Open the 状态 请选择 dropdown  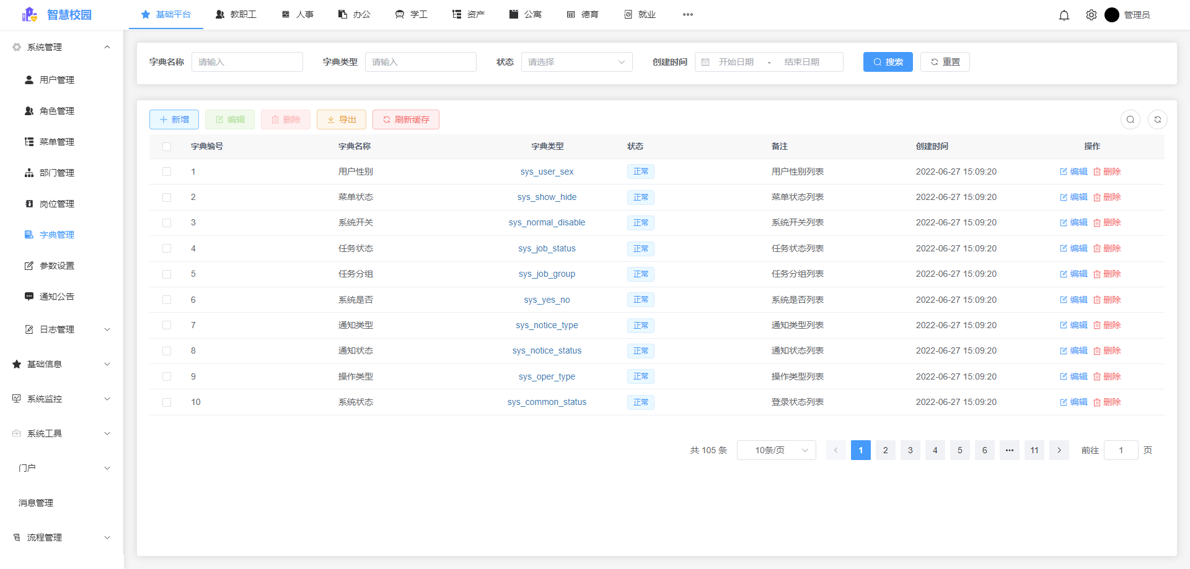point(576,62)
